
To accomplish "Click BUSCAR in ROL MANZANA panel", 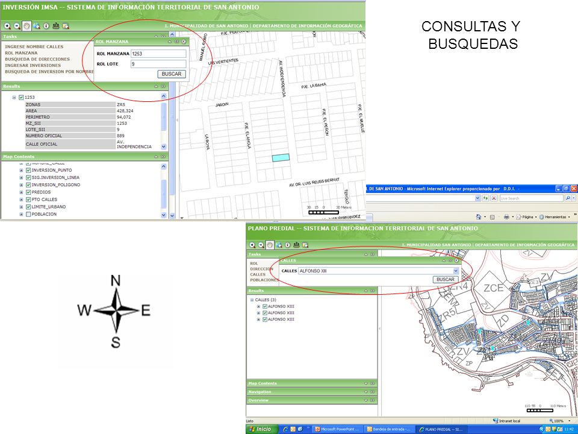I will pos(172,74).
